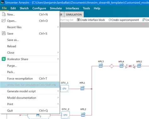The height and width of the screenshot is (119, 149).
Task: Open the Edit menu
Action: [x=13, y=8]
